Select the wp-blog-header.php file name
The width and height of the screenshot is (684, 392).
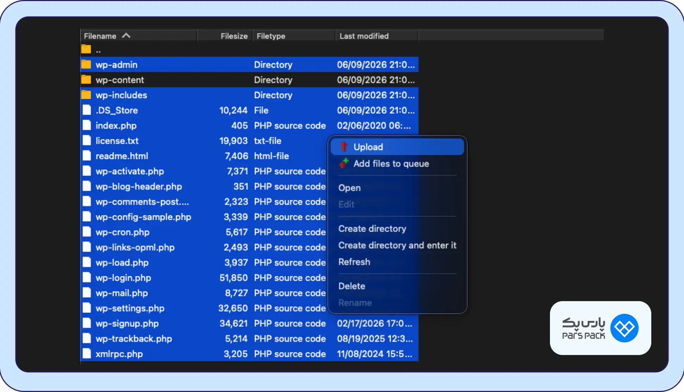(x=139, y=186)
